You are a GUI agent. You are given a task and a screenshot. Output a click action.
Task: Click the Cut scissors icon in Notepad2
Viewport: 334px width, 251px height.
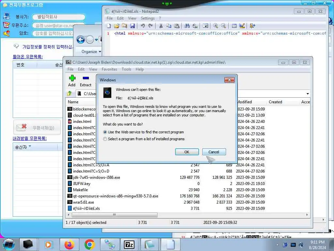pyautogui.click(x=161, y=26)
